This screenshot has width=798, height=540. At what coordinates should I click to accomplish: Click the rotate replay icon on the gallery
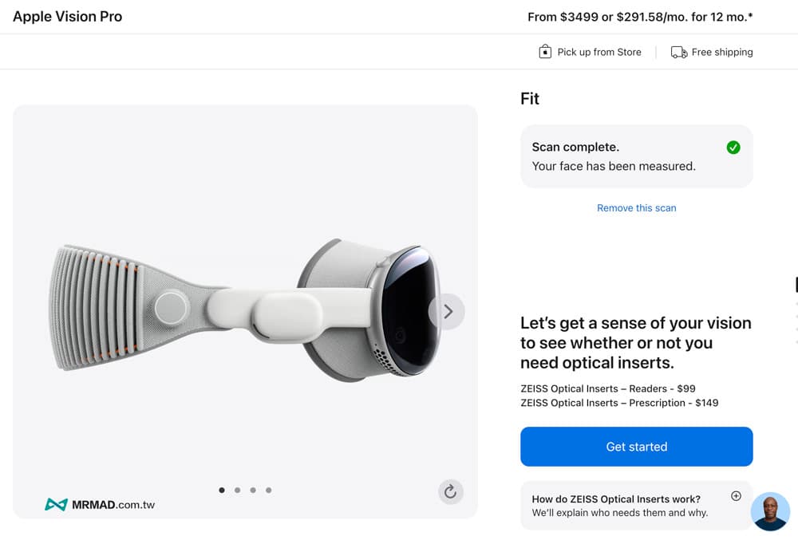(450, 491)
